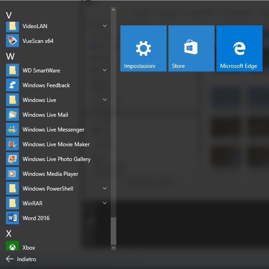Launch Windows Media Player icon

12,173
